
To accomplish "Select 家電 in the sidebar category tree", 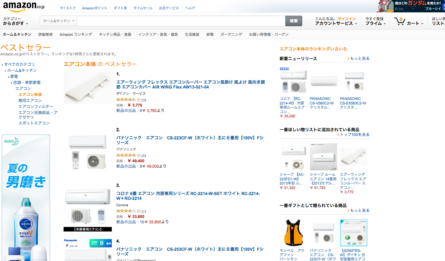I will pyautogui.click(x=14, y=76).
